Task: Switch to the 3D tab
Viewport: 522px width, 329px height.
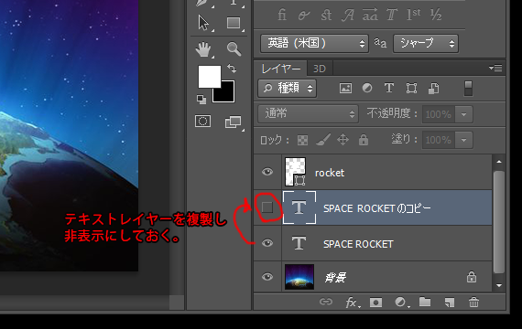Action: point(320,69)
